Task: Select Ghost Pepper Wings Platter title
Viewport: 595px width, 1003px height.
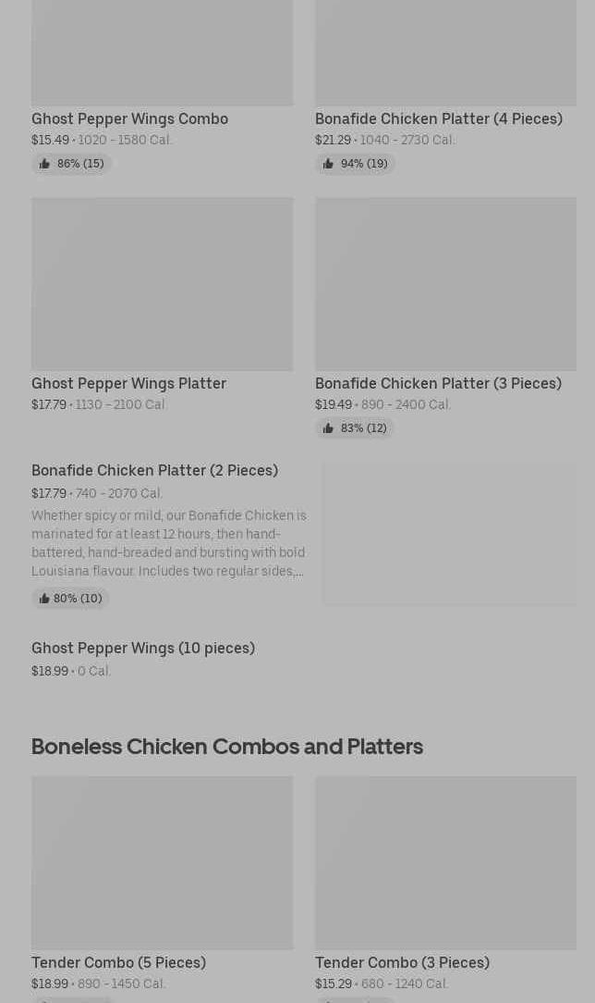Action: [x=128, y=383]
